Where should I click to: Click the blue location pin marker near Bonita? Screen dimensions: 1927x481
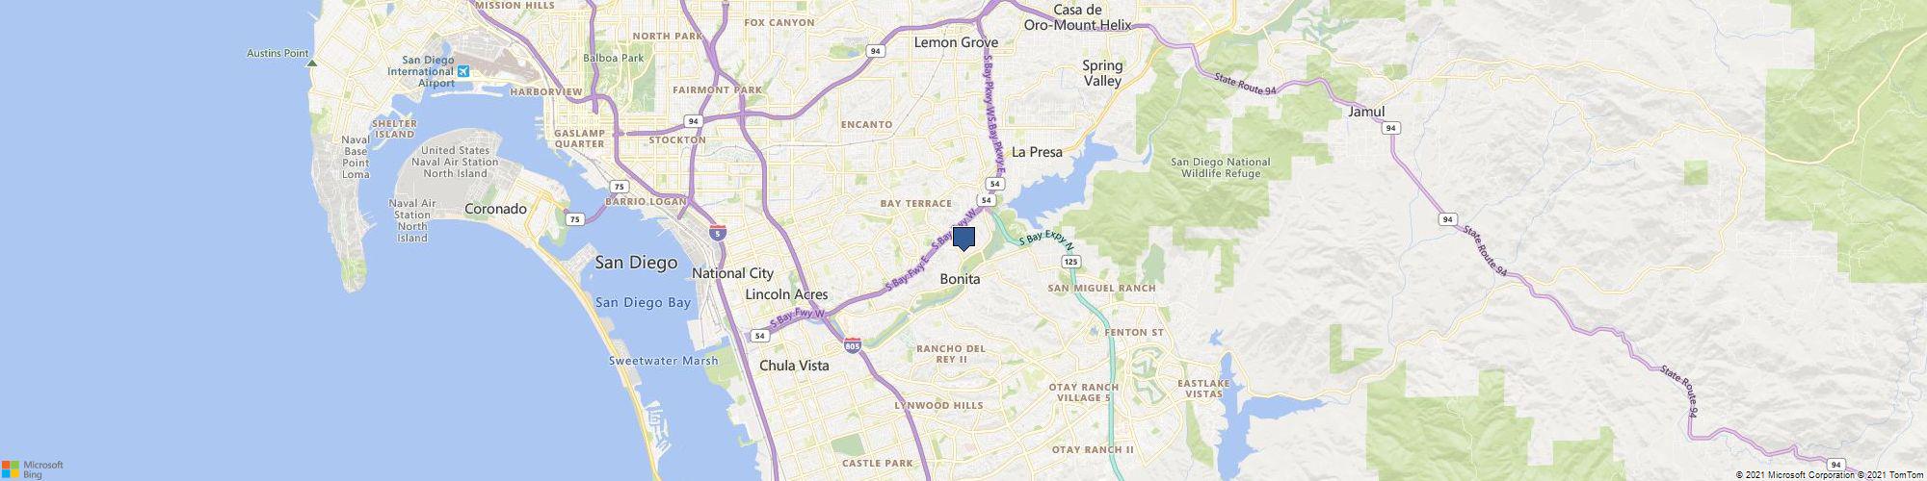click(963, 239)
